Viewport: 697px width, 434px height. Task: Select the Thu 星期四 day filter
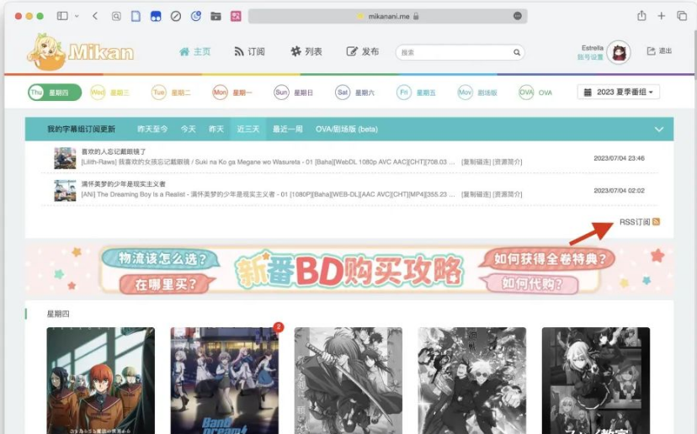[x=55, y=93]
